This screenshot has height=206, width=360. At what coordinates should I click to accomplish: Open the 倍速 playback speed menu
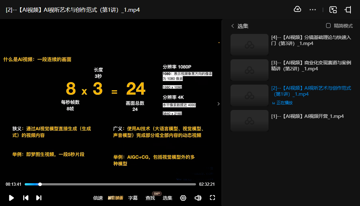click(98, 198)
